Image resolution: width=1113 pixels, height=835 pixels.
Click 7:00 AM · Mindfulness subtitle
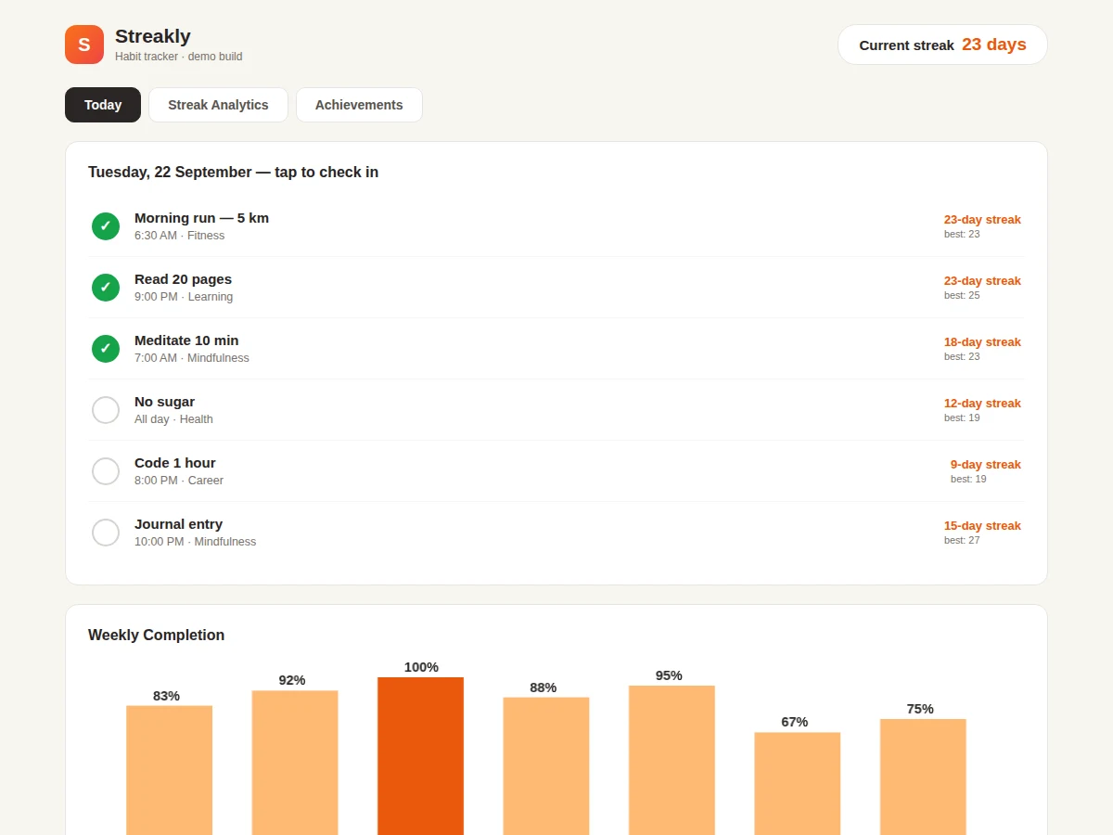pyautogui.click(x=192, y=358)
